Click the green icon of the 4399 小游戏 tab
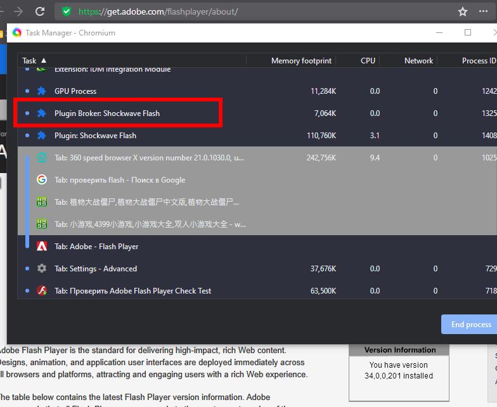This screenshot has height=407, width=497. point(42,224)
